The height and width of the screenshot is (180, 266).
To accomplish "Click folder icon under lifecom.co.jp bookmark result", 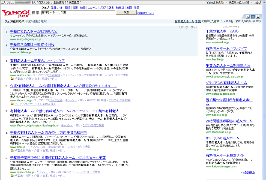I will coord(12,104).
